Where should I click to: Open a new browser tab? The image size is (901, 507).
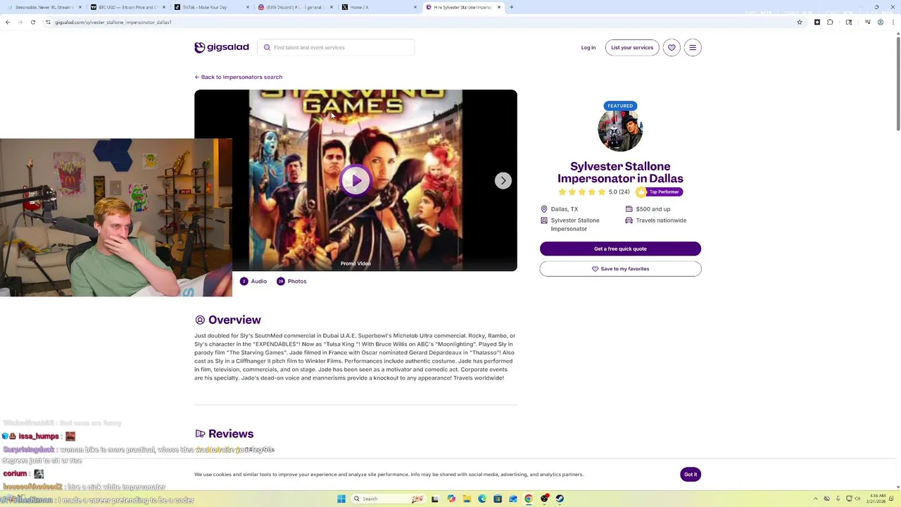(x=511, y=7)
